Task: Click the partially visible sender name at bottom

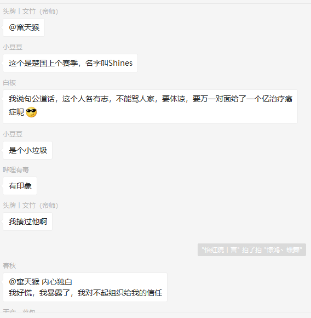Action: point(19,311)
